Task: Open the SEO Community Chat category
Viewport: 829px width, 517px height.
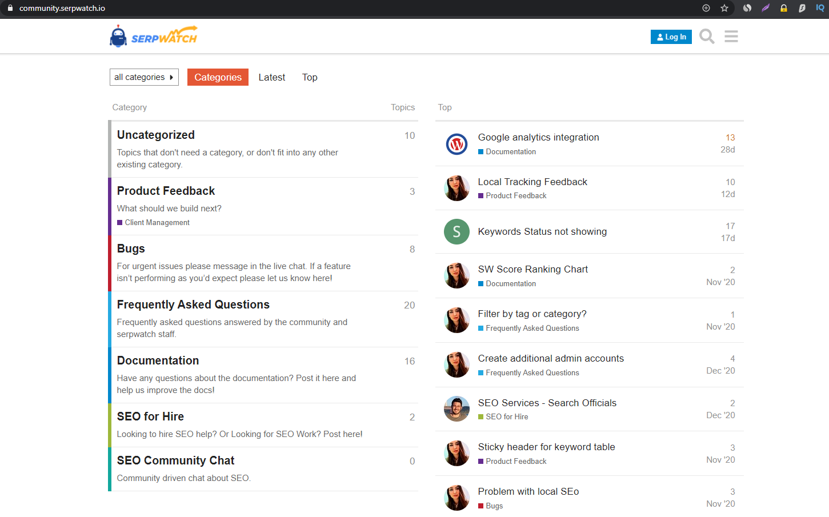Action: pyautogui.click(x=175, y=460)
